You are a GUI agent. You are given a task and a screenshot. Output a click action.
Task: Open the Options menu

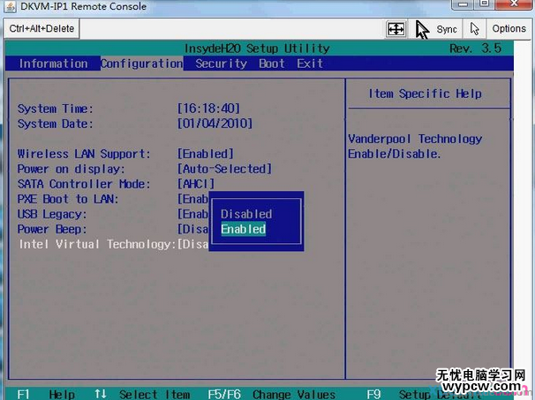click(x=509, y=28)
